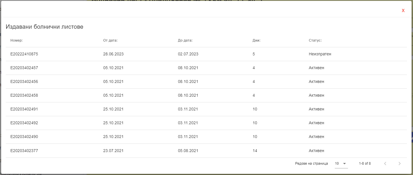
Task: Click the Статус column header
Action: (315, 40)
